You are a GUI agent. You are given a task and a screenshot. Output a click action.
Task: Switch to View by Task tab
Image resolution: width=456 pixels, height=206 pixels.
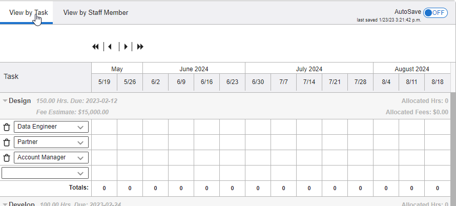pyautogui.click(x=28, y=12)
